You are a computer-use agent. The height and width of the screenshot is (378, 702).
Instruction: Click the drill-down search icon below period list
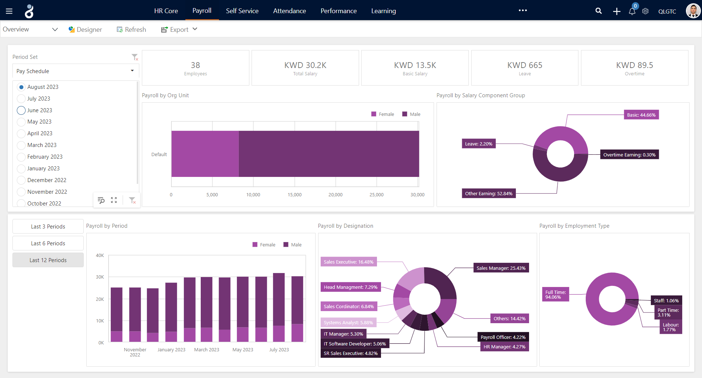click(x=101, y=200)
